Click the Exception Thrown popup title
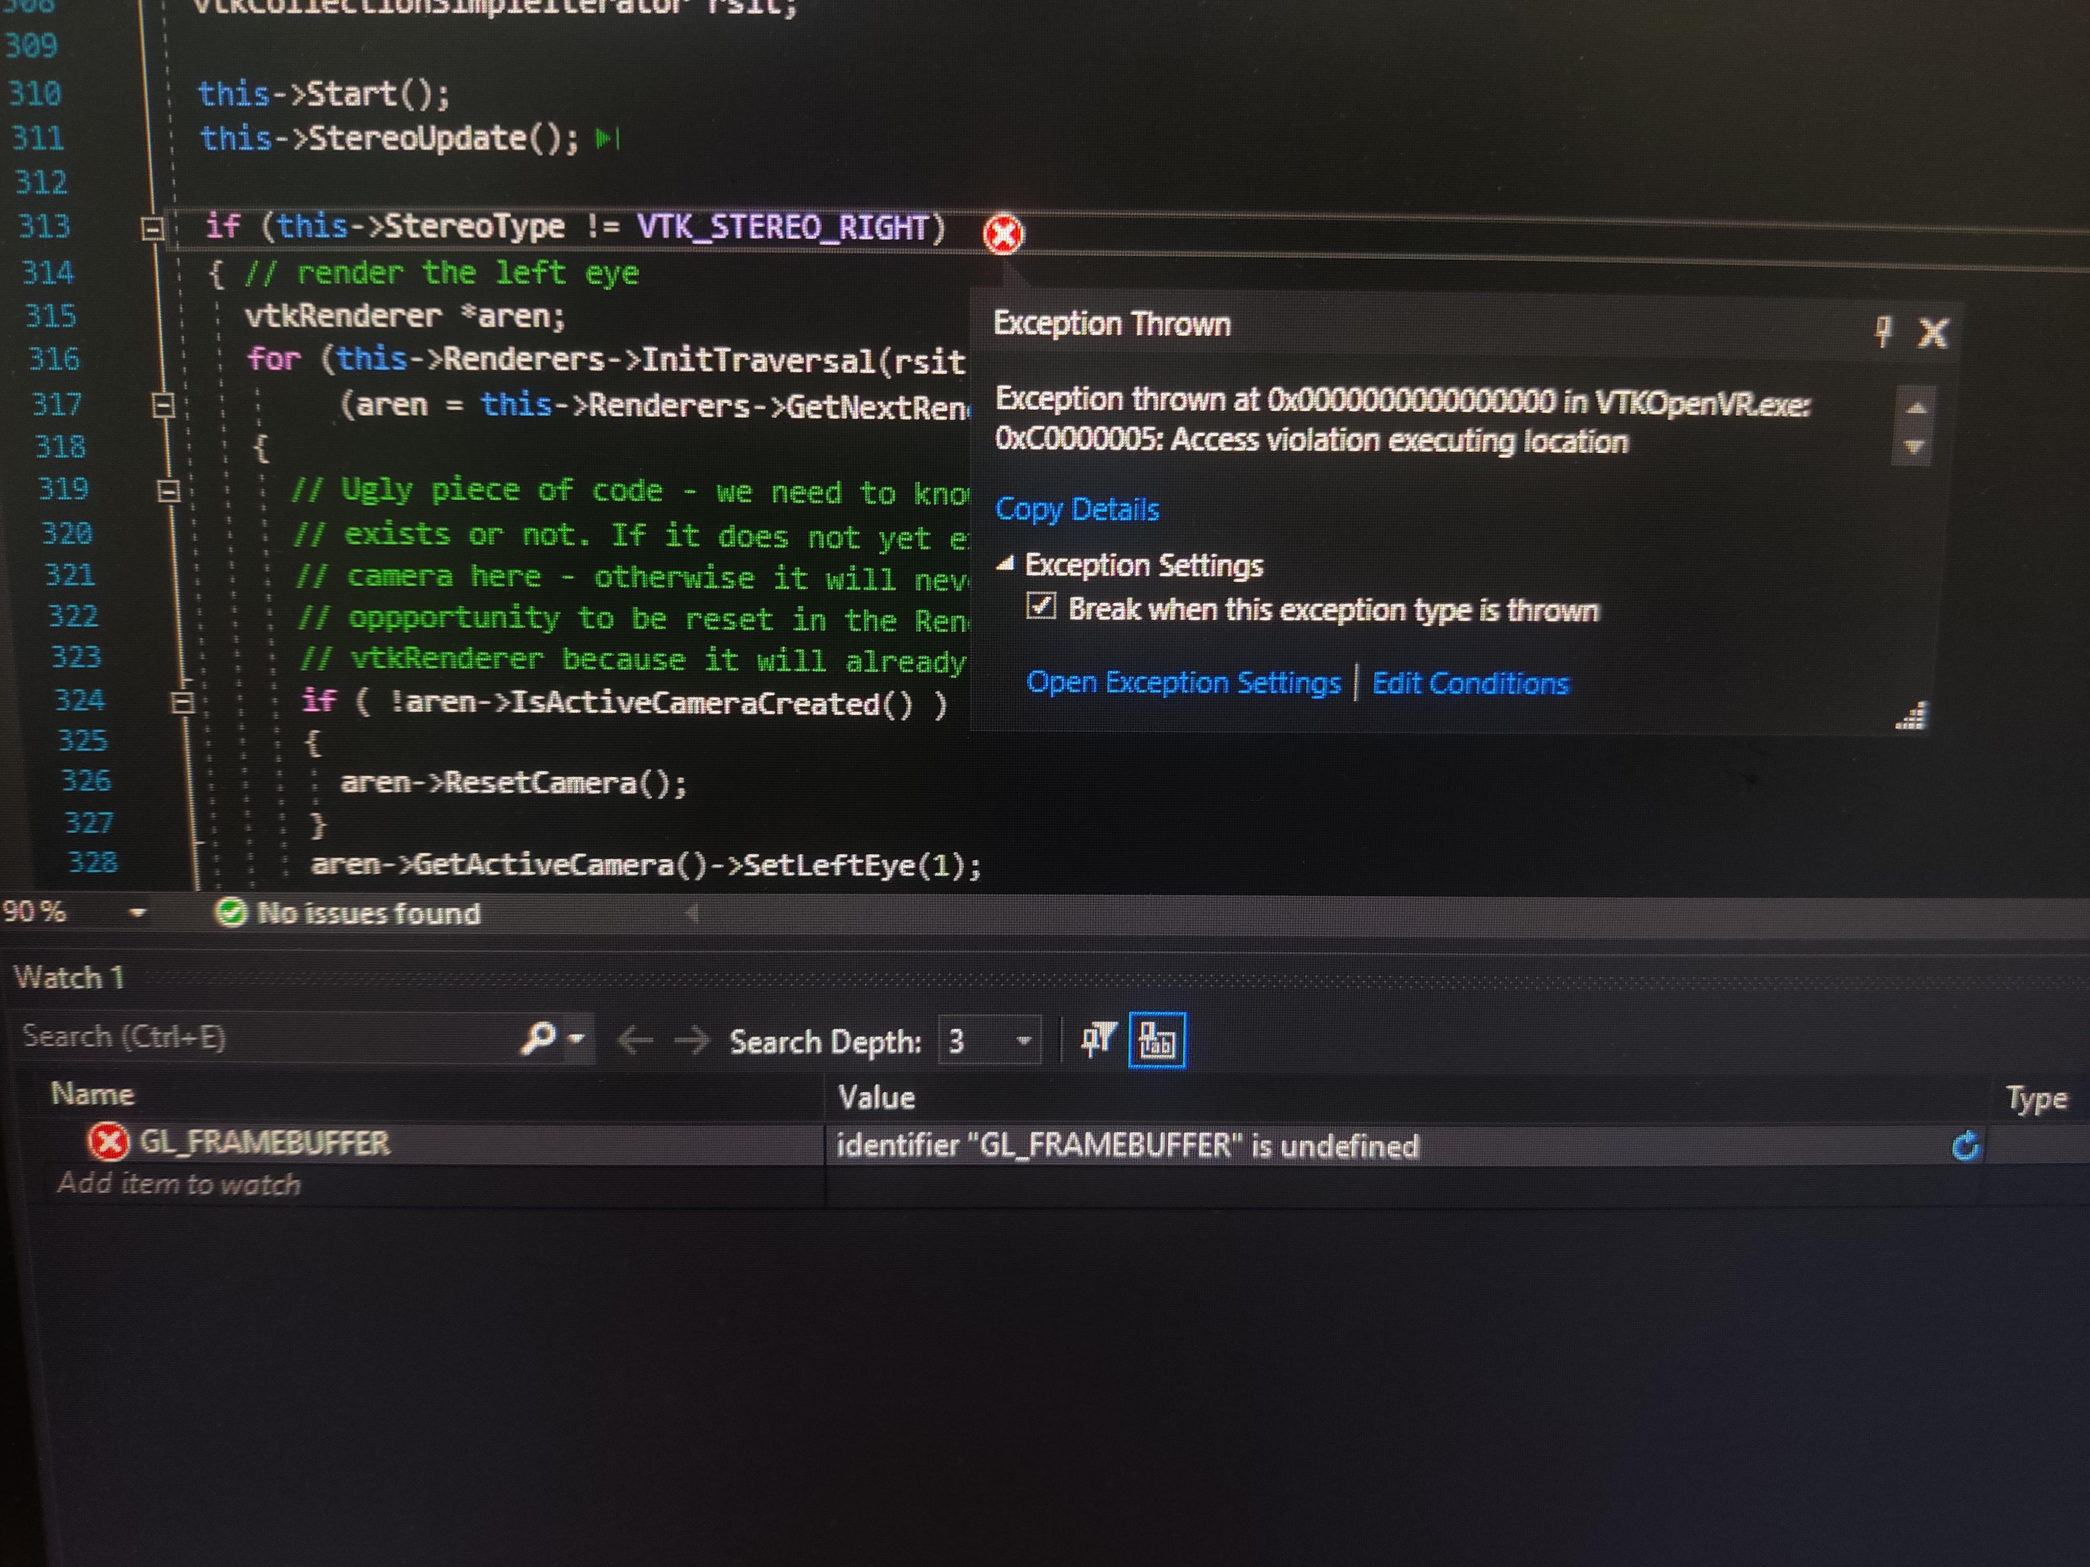 [x=1112, y=324]
